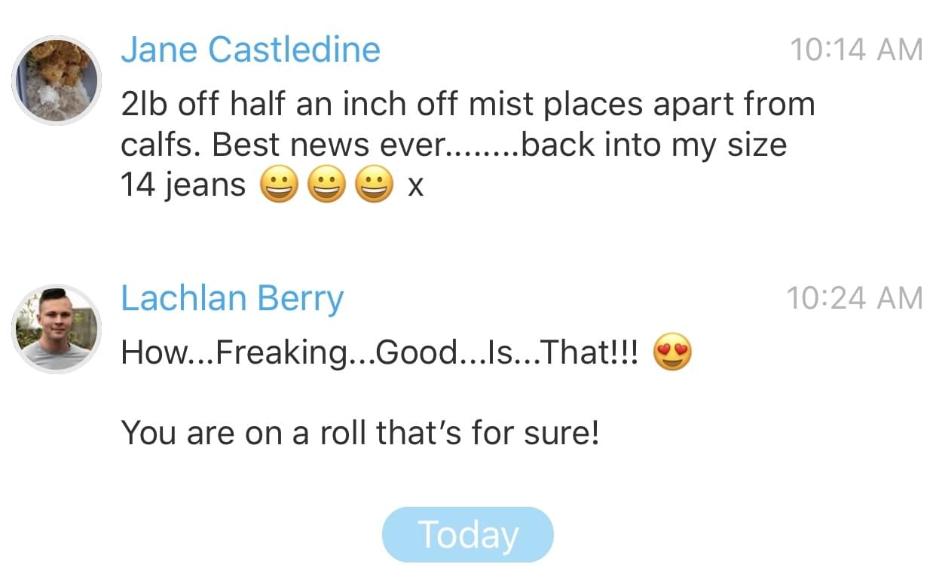Open the Lachlan Berry sender name
The image size is (936, 570).
pyautogui.click(x=232, y=299)
